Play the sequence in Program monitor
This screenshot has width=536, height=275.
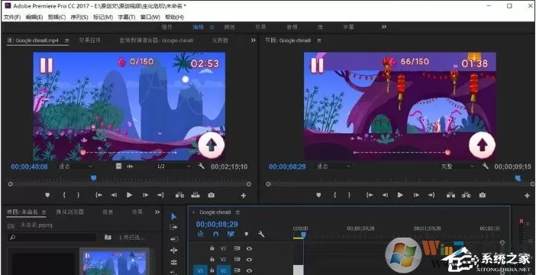[400, 195]
